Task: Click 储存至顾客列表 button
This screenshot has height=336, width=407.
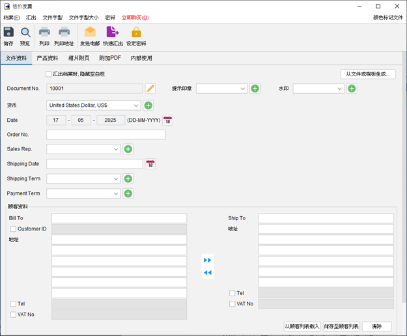Action: (x=341, y=326)
